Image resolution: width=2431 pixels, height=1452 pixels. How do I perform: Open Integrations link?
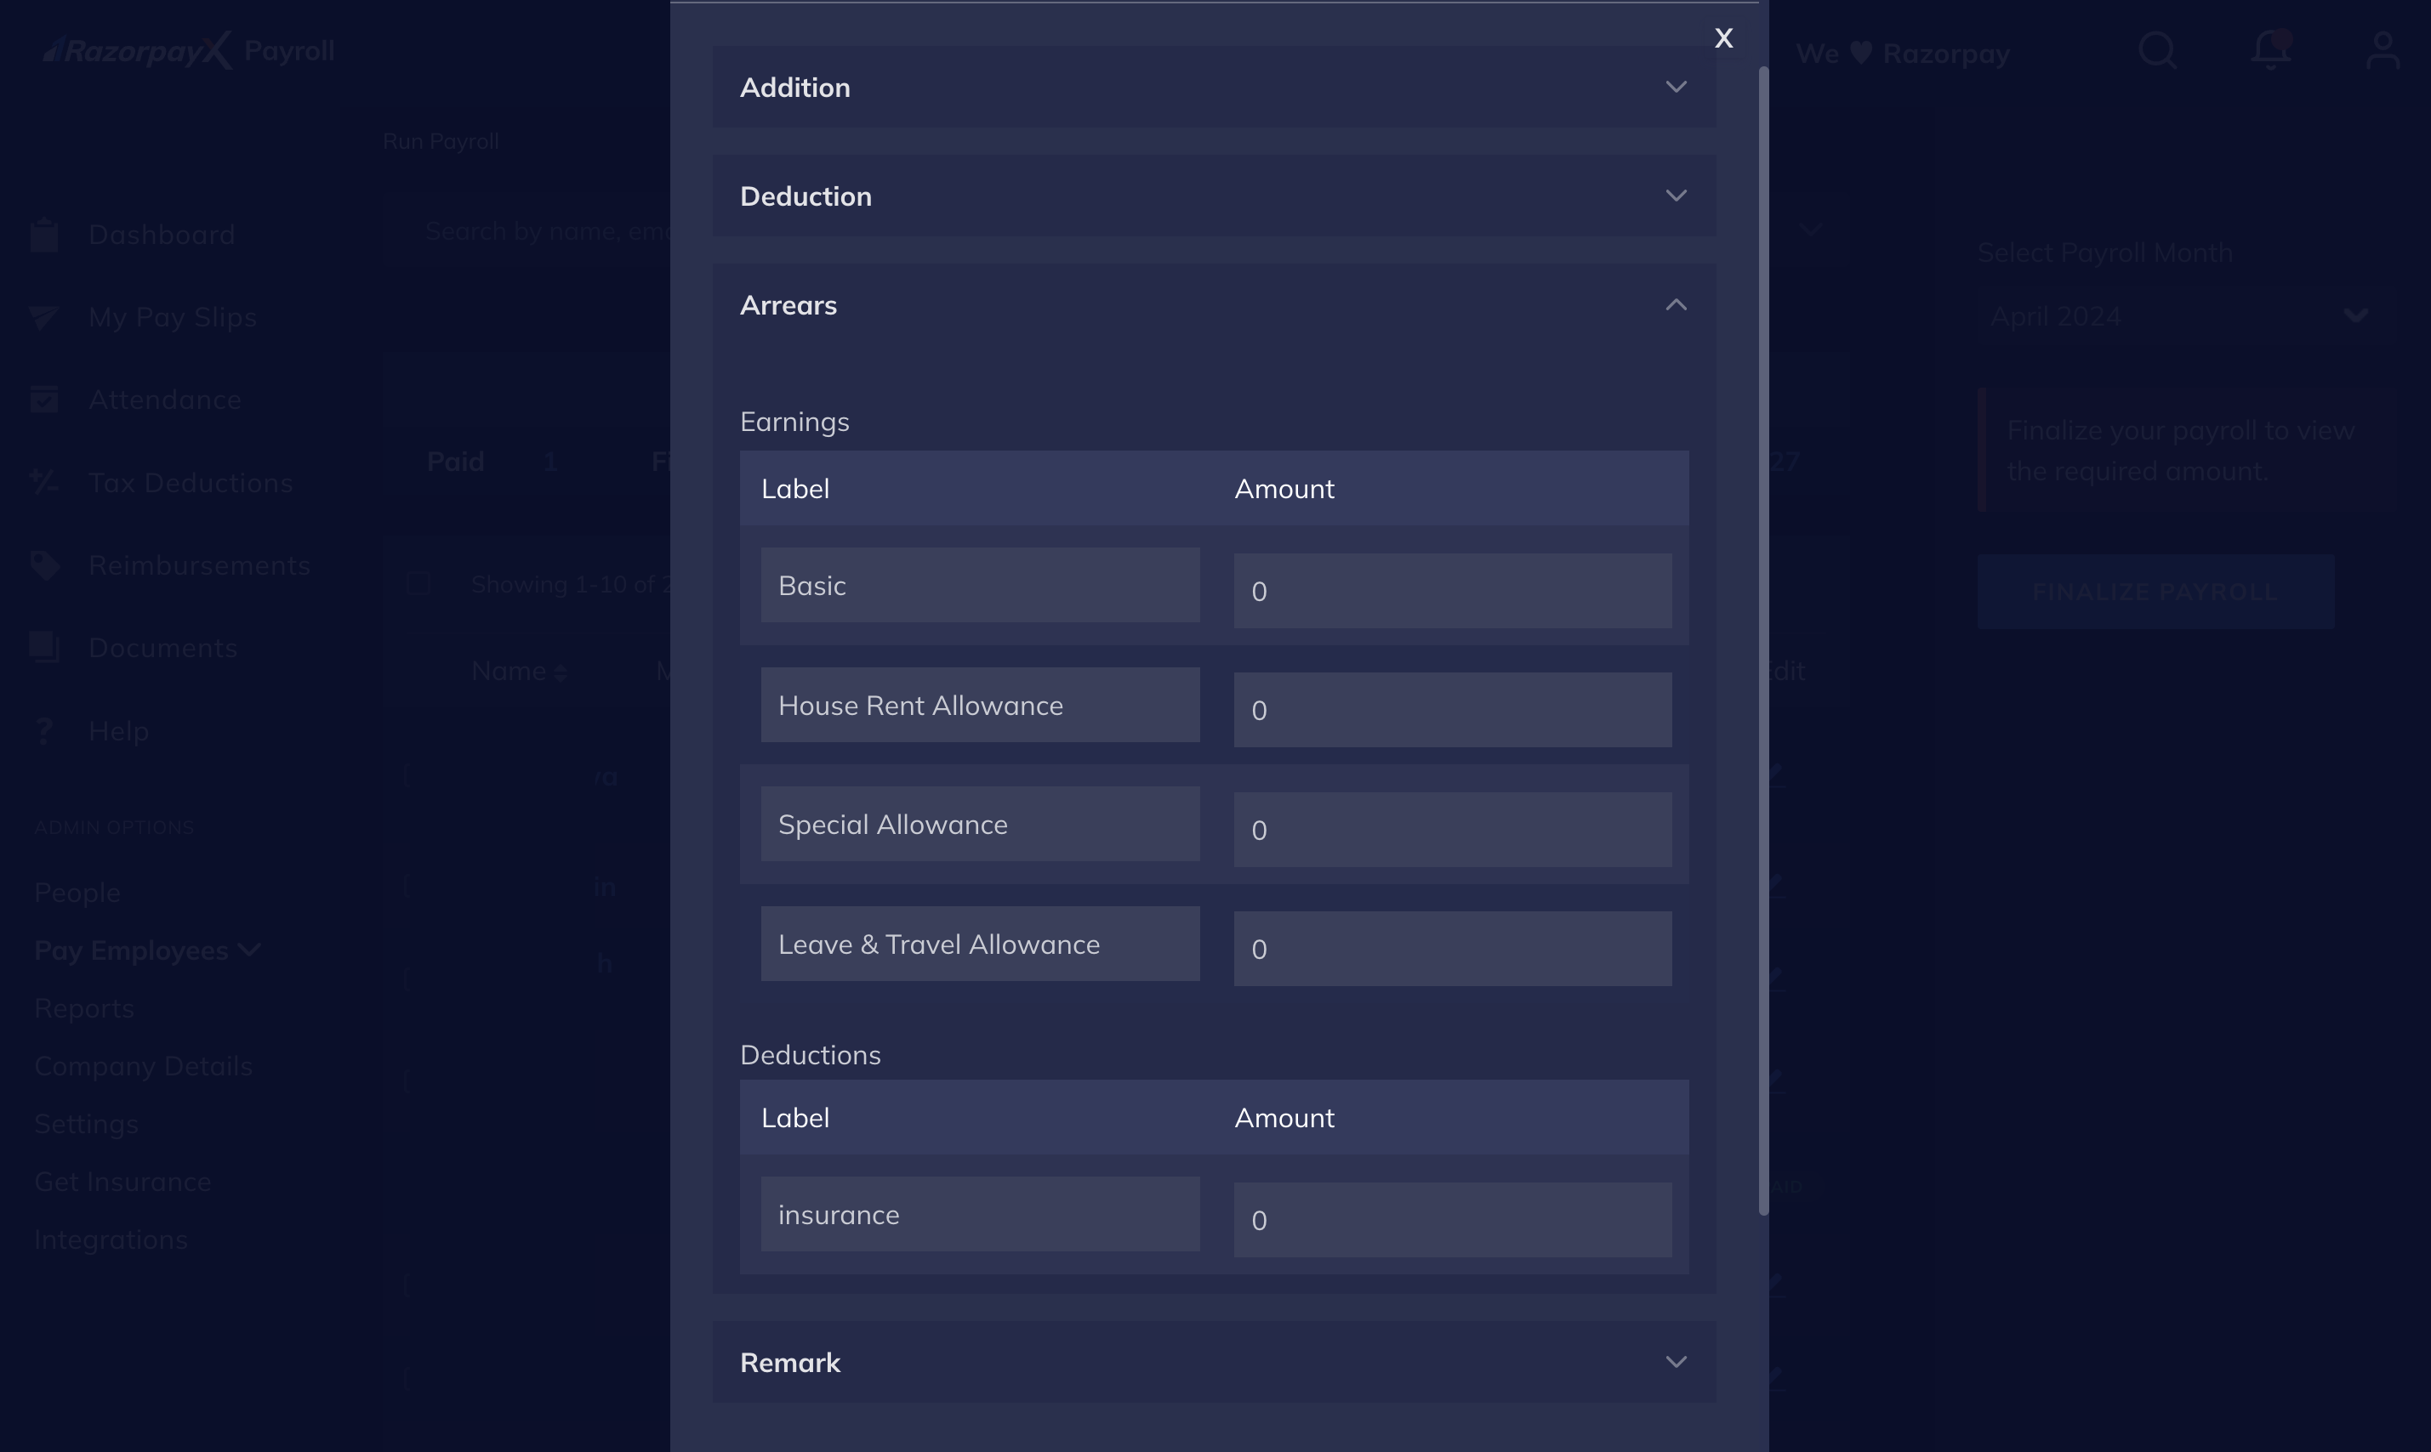click(x=111, y=1239)
